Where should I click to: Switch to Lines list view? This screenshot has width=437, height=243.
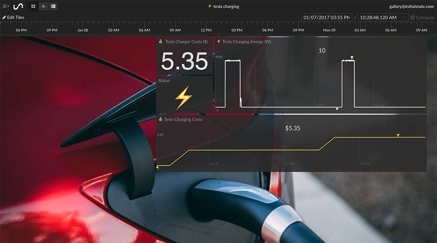click(x=53, y=6)
